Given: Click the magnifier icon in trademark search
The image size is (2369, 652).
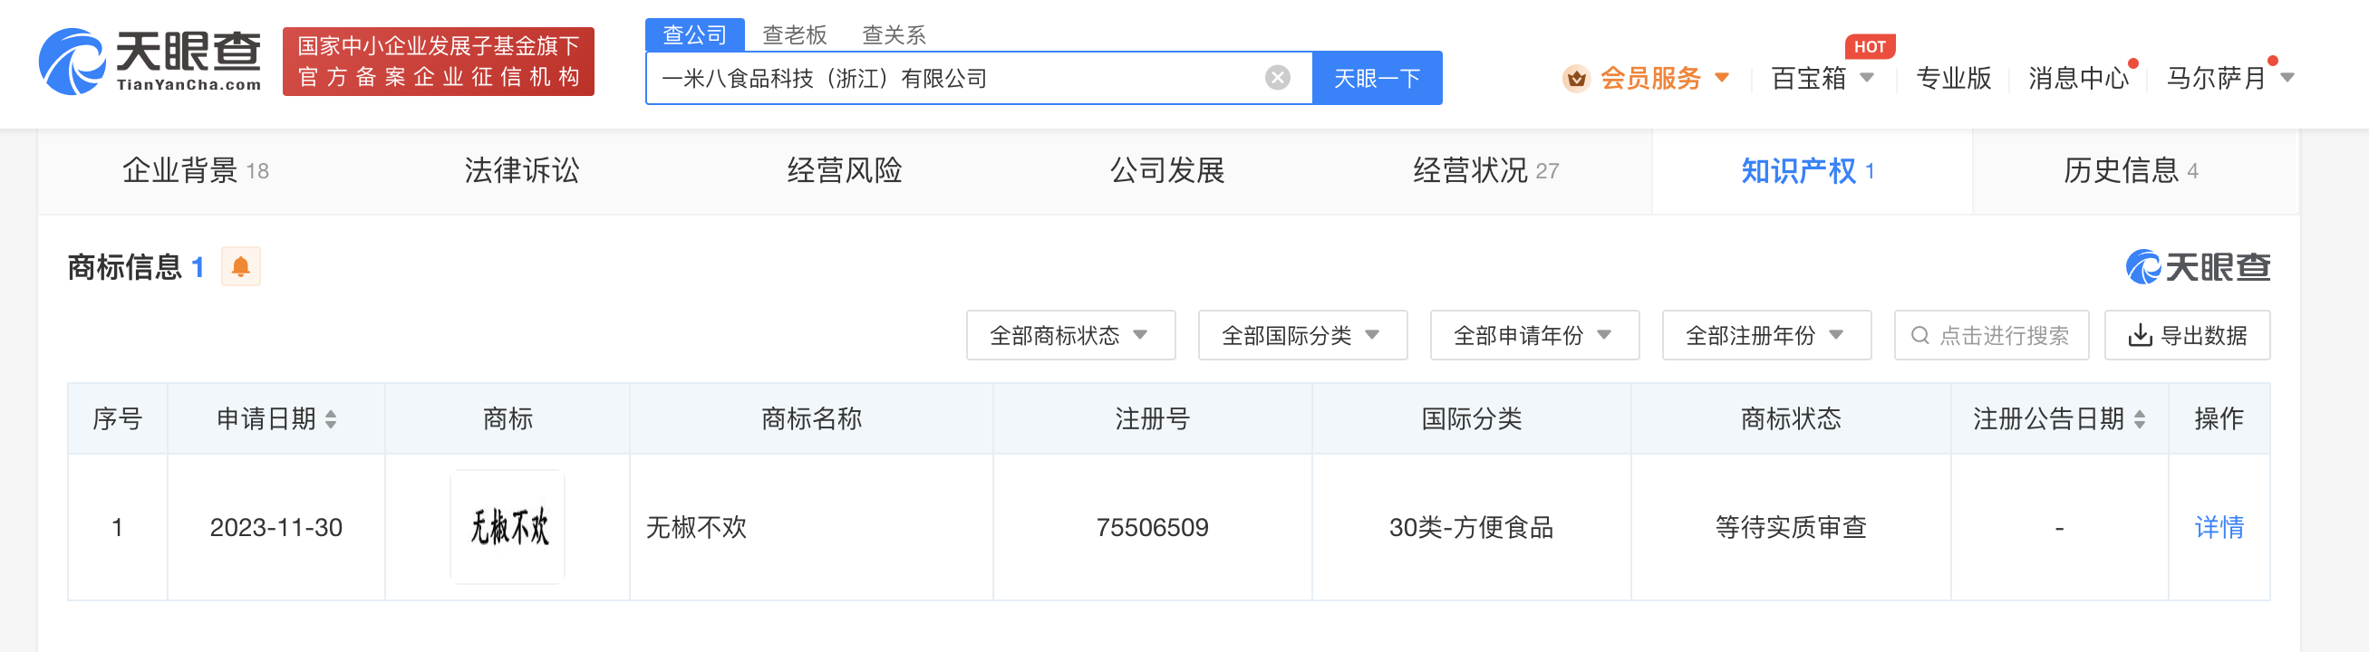Looking at the screenshot, I should (x=1919, y=336).
